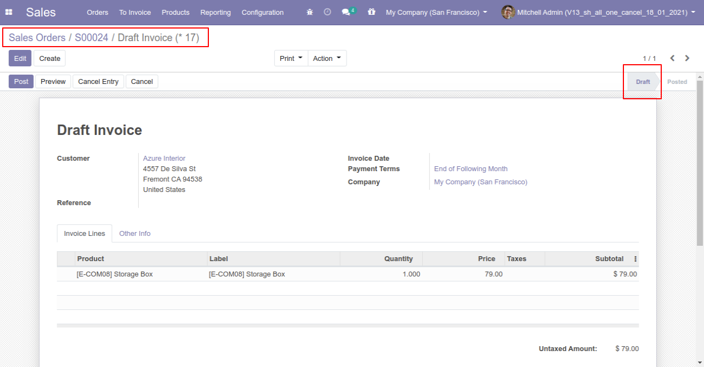Screen dimensions: 704x367
Task: Click Subtotal column options kebab icon
Action: click(x=635, y=259)
